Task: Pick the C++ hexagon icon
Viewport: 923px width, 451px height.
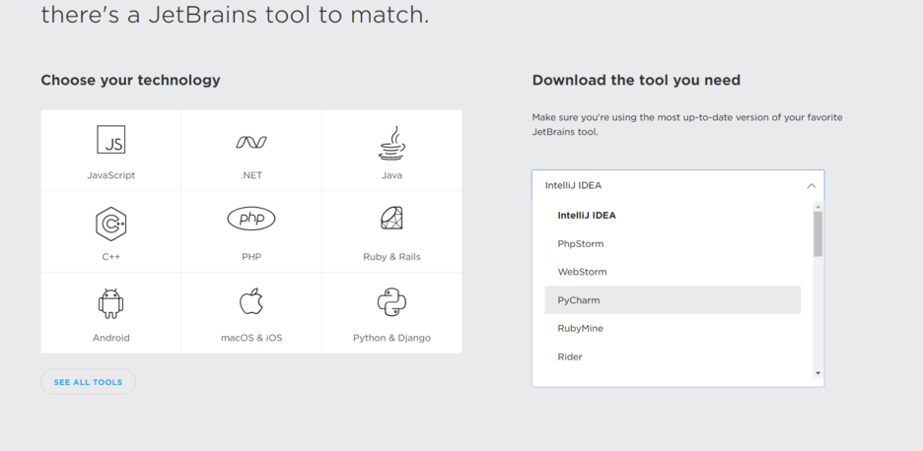Action: [x=110, y=225]
